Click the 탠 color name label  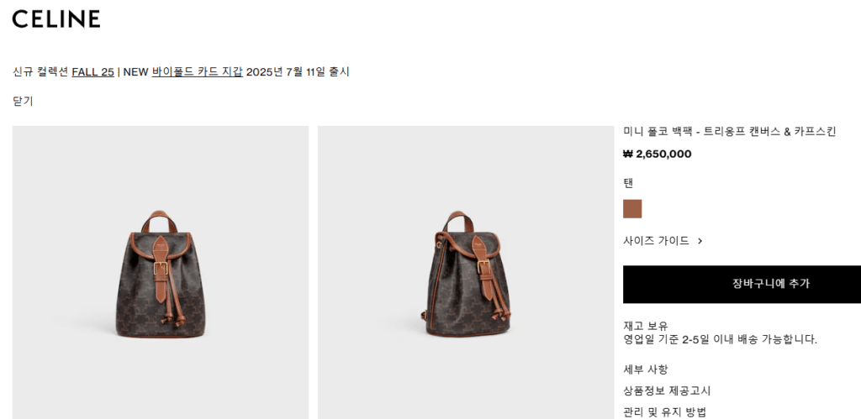pyautogui.click(x=628, y=183)
